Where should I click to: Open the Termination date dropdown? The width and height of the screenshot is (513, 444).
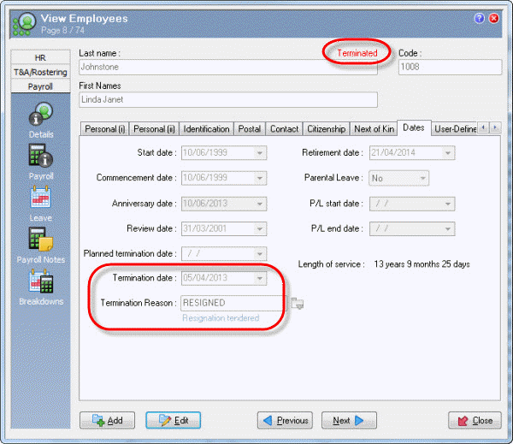click(x=260, y=278)
